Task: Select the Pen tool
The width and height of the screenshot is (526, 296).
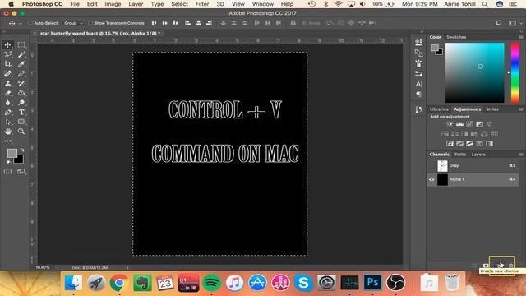Action: coord(7,112)
